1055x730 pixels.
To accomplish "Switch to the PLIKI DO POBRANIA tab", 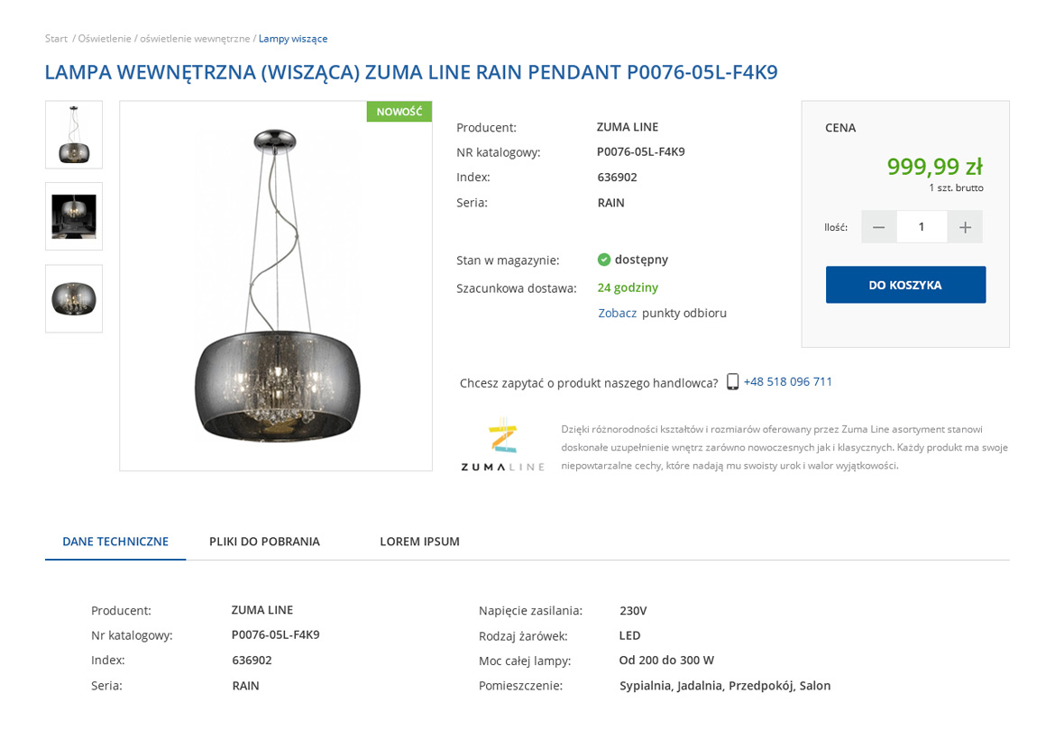I will [264, 542].
